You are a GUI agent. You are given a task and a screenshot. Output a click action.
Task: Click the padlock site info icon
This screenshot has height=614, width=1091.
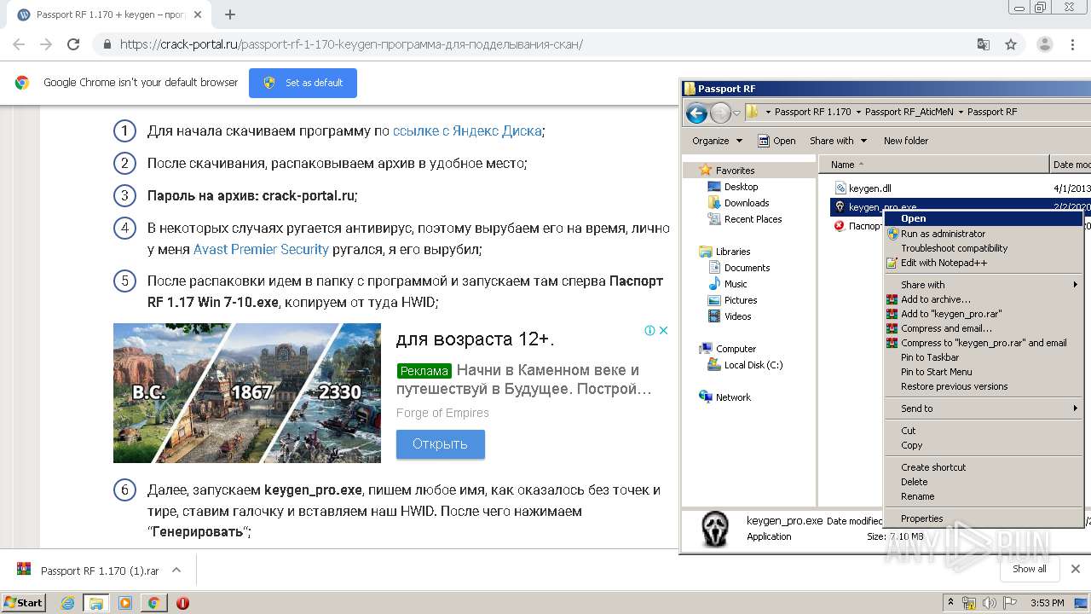tap(107, 44)
